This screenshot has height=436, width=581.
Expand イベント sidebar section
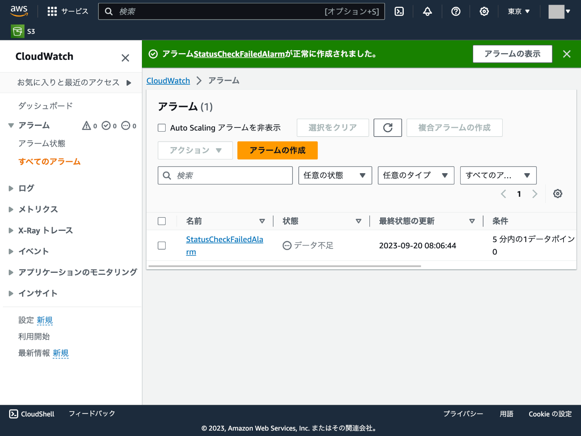(x=11, y=251)
